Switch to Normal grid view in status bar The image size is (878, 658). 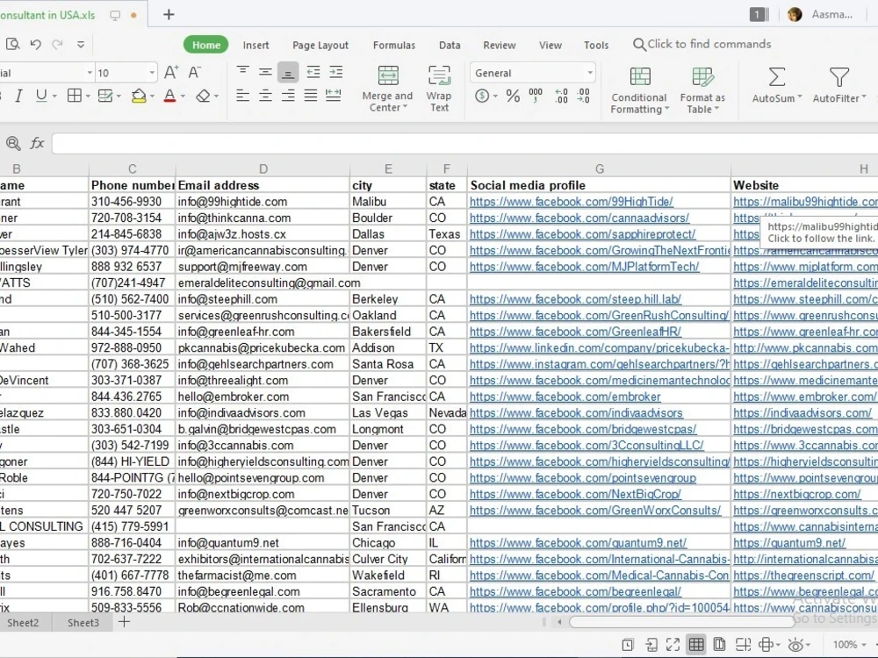pyautogui.click(x=696, y=645)
